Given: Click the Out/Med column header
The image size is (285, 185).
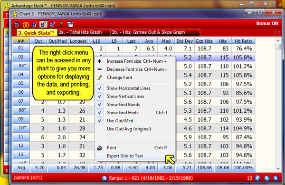Looking at the screenshot, I should click(x=57, y=41).
